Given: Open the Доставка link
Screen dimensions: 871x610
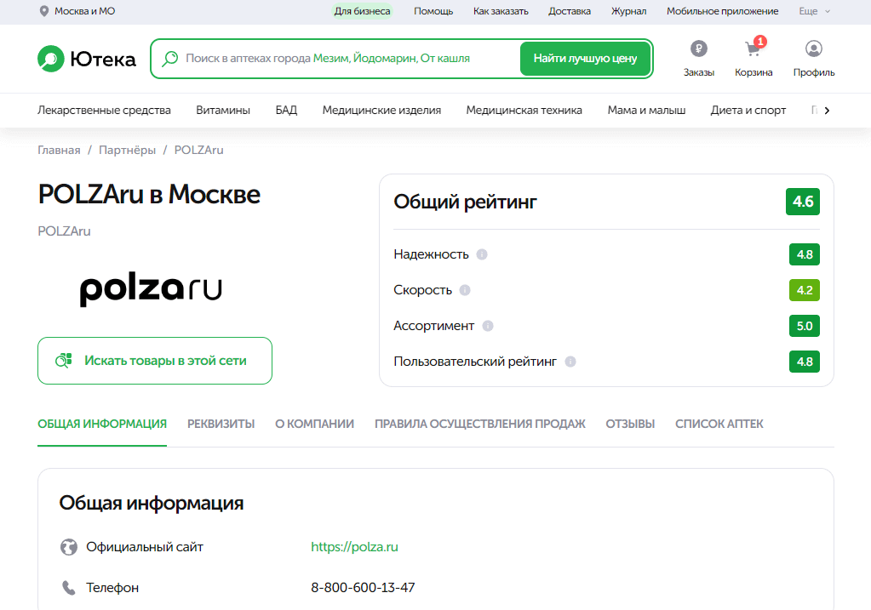Looking at the screenshot, I should pos(570,11).
